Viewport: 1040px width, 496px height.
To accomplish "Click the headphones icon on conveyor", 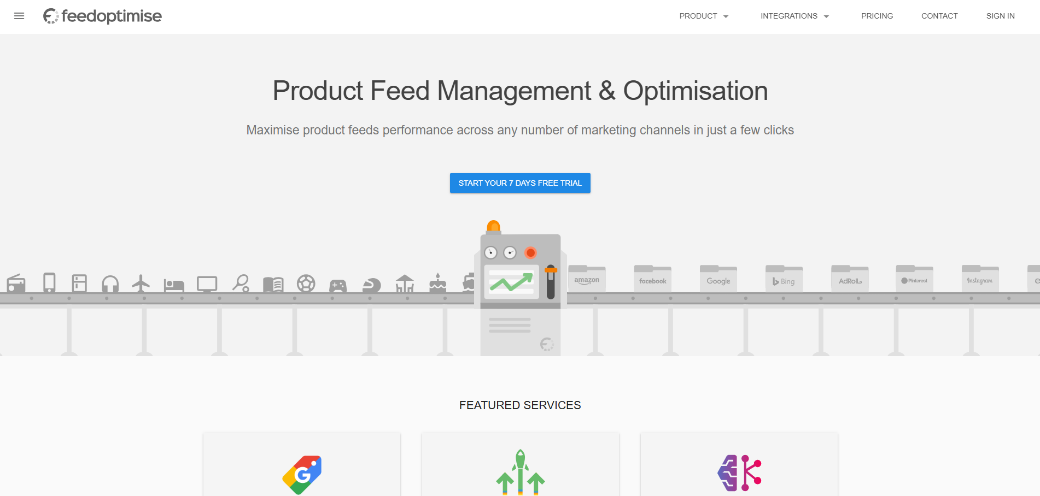I will [x=110, y=284].
